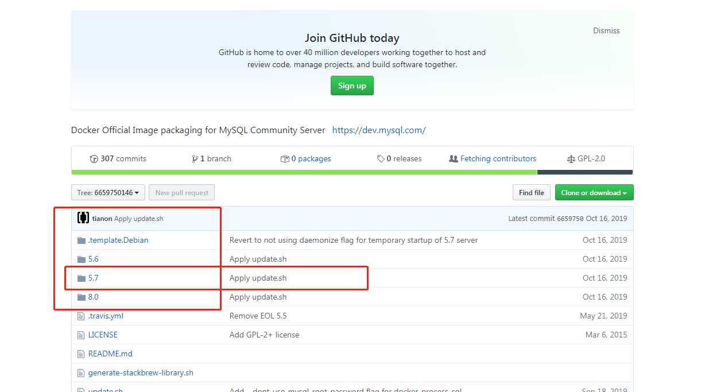Expand the Clone or download dropdown
Viewport: 701px width, 392px height.
pos(594,192)
